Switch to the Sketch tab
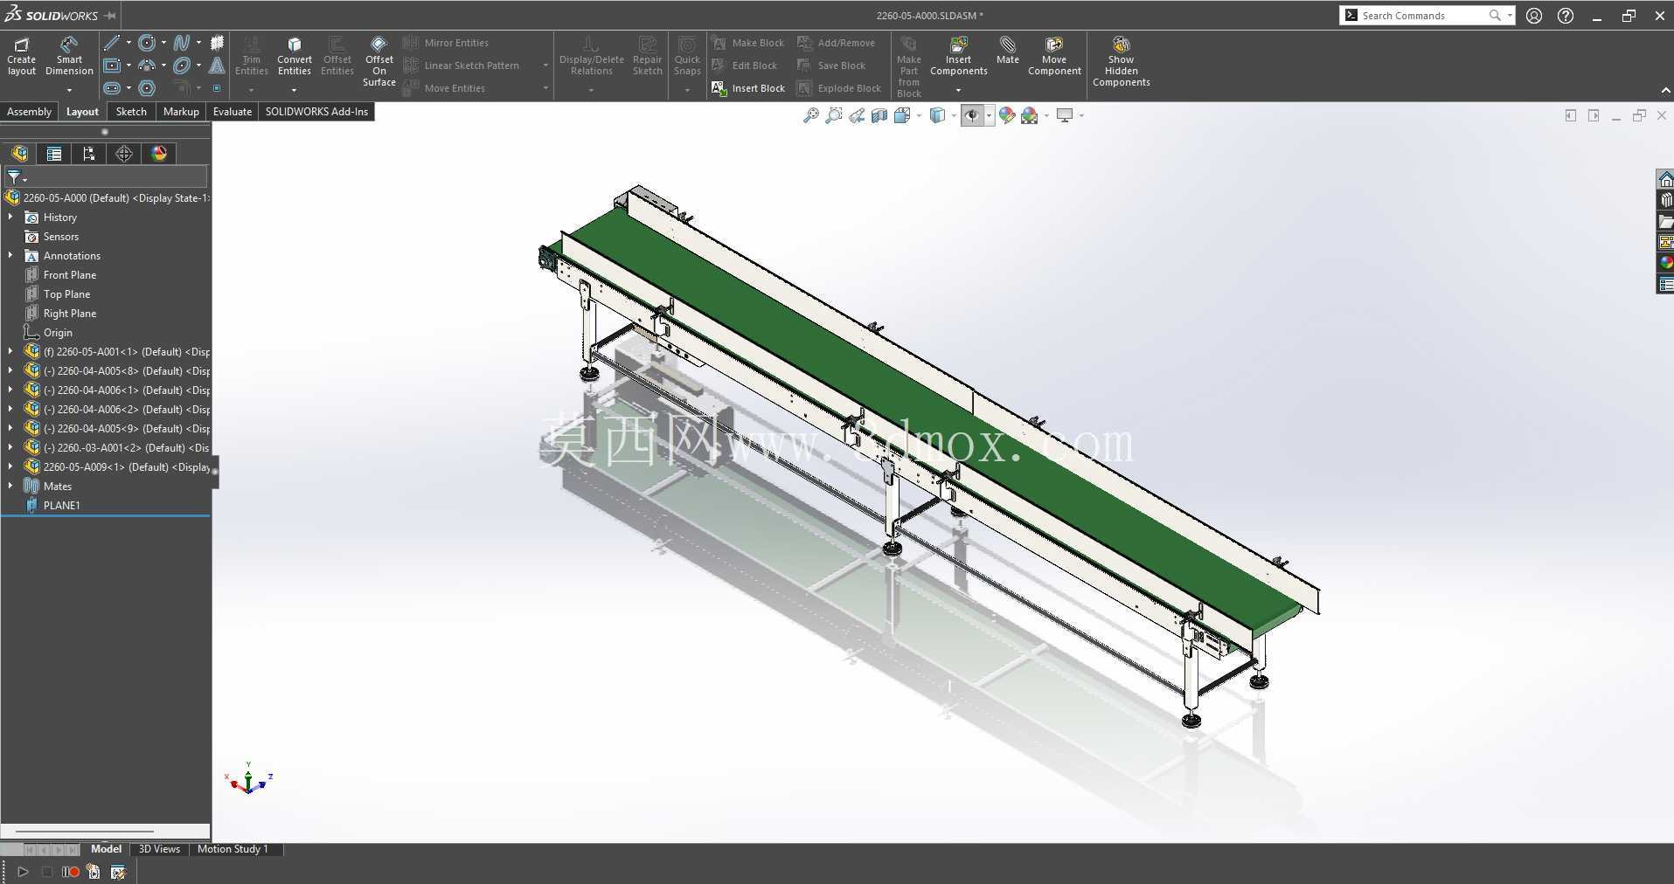The image size is (1674, 884). click(x=131, y=112)
